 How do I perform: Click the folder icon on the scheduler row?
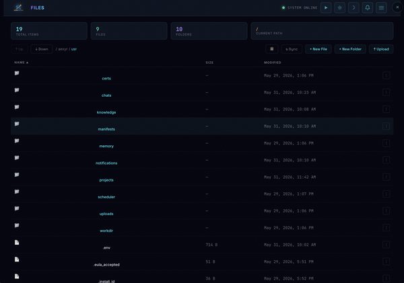point(17,192)
